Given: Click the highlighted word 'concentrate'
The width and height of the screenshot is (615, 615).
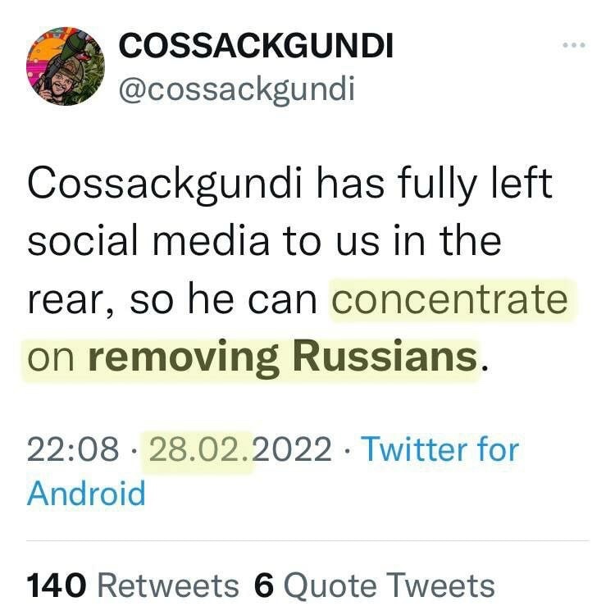Looking at the screenshot, I should [x=449, y=301].
